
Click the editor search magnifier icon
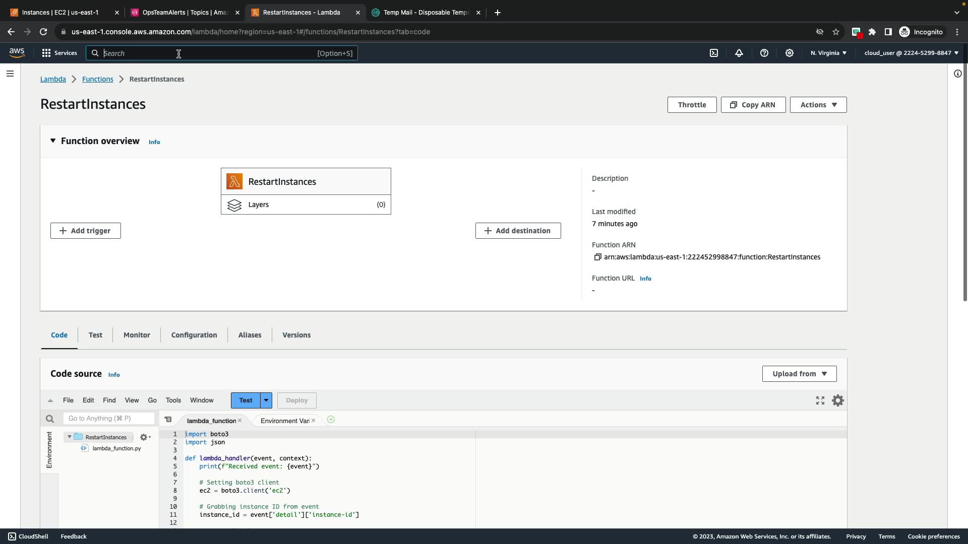pos(49,419)
